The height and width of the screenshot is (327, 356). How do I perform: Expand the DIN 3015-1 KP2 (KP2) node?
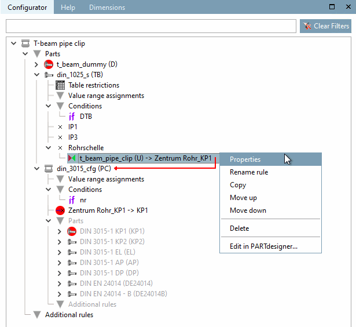coord(60,242)
